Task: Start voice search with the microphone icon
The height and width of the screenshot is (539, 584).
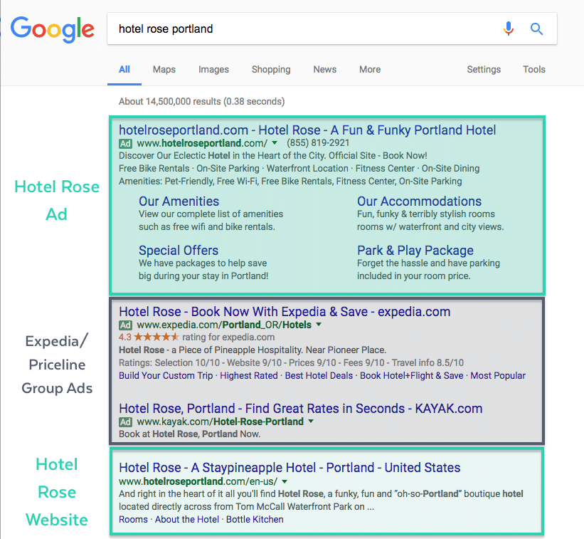Action: click(x=509, y=28)
